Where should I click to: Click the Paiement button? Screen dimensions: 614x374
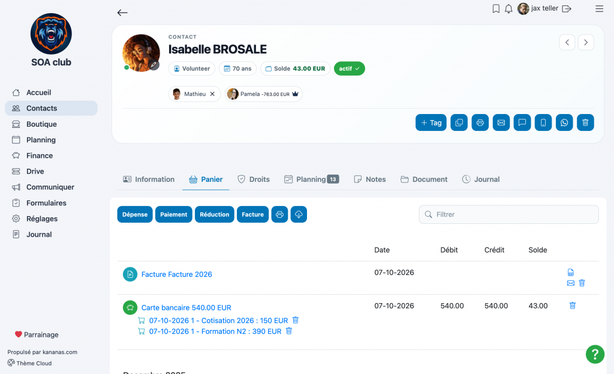pyautogui.click(x=173, y=214)
